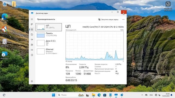Select the Ethernet performance item
This screenshot has height=98, width=175.
coord(49,51)
